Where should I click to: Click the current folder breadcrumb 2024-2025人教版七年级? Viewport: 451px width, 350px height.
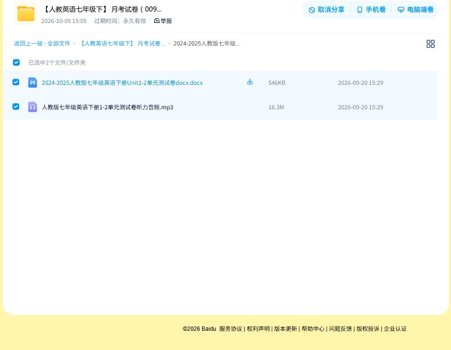click(206, 44)
